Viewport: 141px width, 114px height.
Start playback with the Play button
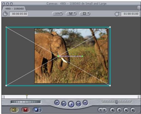tap(71, 104)
